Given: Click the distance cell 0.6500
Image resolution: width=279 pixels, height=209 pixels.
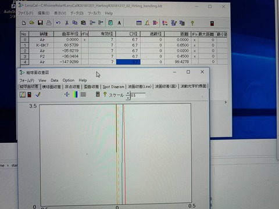Looking at the screenshot, I should (x=177, y=45).
